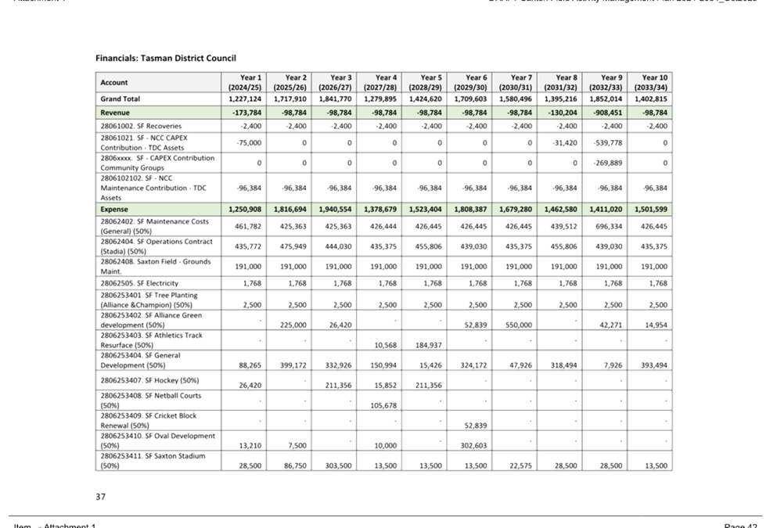The height and width of the screenshot is (528, 770).
Task: Click the 'Year 5 (2028/29)' column header
Action: 425,82
